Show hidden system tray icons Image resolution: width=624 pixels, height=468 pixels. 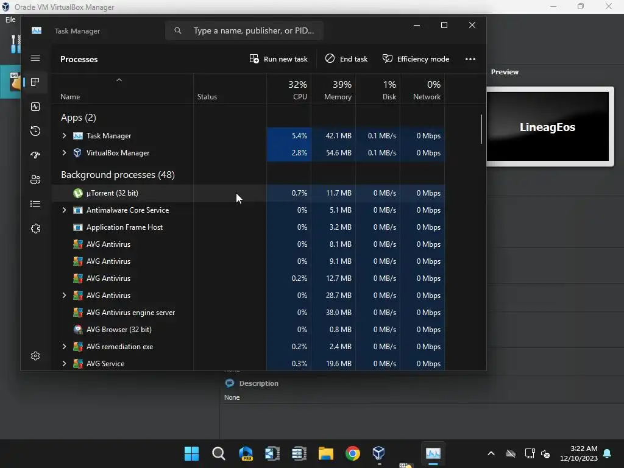(491, 453)
